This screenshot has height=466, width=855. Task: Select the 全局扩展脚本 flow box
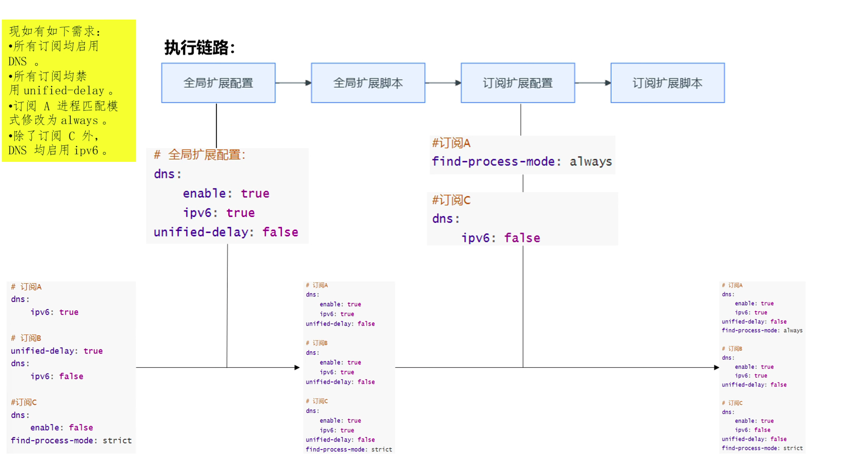(x=368, y=83)
